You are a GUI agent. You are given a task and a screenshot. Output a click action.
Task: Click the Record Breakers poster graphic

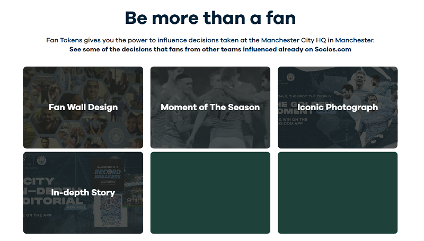pos(108,174)
